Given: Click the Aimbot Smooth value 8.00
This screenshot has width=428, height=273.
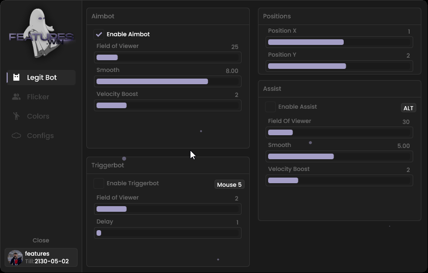Looking at the screenshot, I should tap(232, 71).
